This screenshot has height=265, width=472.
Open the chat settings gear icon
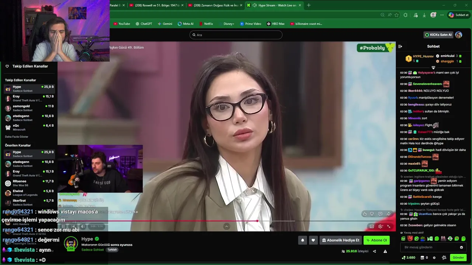[434, 258]
